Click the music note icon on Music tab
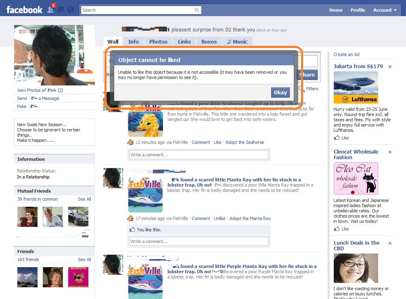Screen dimensions: 406x299 coord(229,42)
